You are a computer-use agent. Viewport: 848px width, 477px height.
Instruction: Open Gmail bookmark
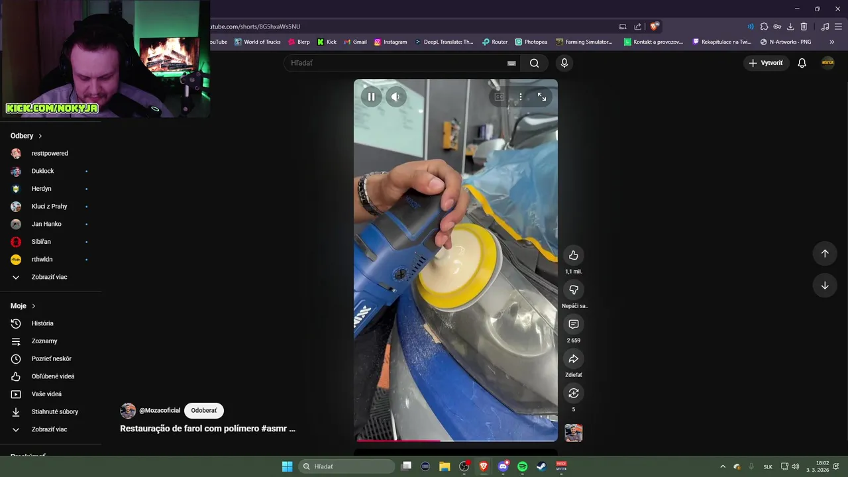[355, 42]
